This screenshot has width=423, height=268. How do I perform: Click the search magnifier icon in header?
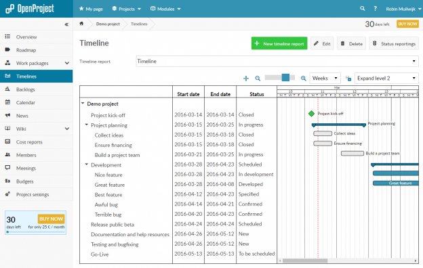[362, 9]
